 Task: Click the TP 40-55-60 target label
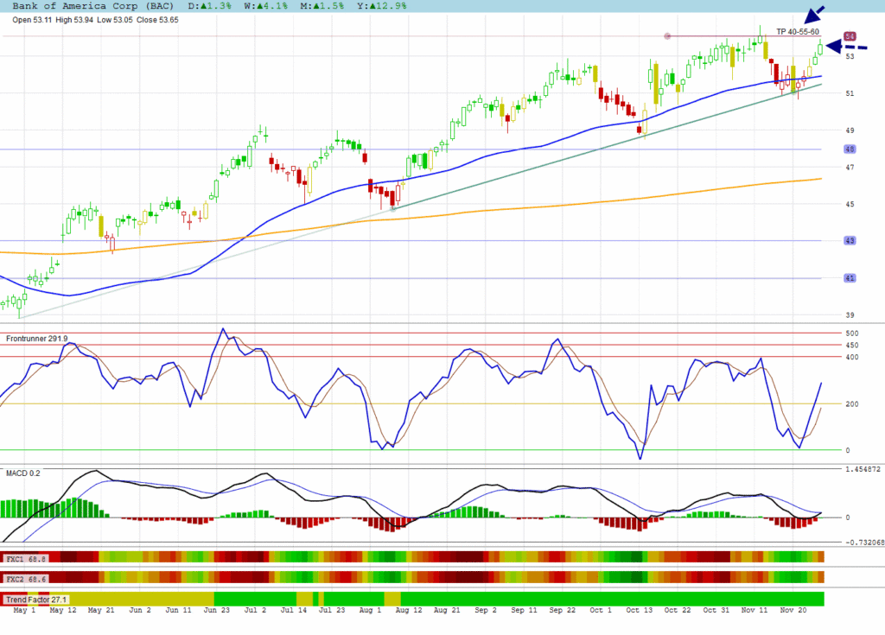[x=797, y=32]
